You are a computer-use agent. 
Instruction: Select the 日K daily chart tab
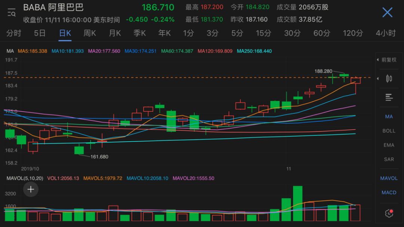click(65, 33)
